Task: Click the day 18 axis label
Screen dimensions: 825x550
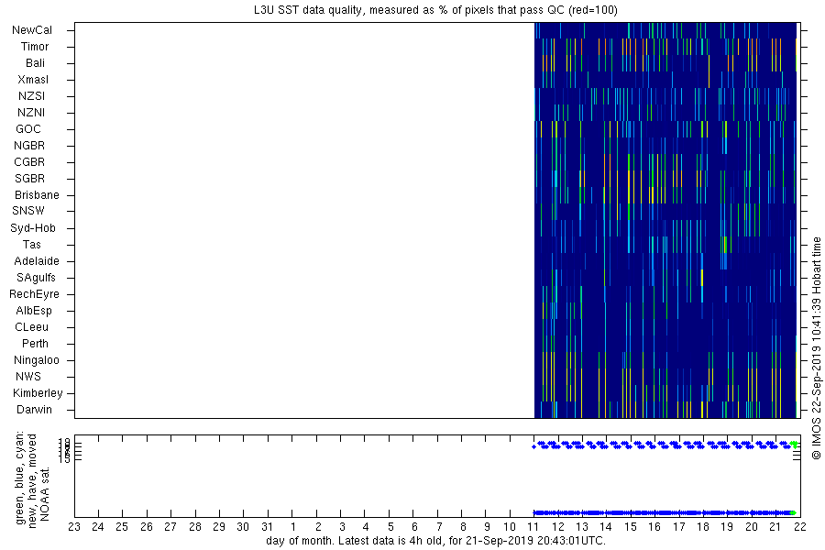Action: click(x=703, y=527)
